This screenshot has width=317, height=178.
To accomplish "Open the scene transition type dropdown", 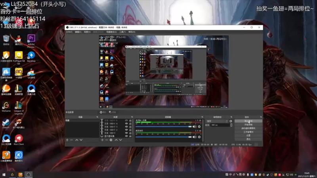I will click(x=217, y=121).
